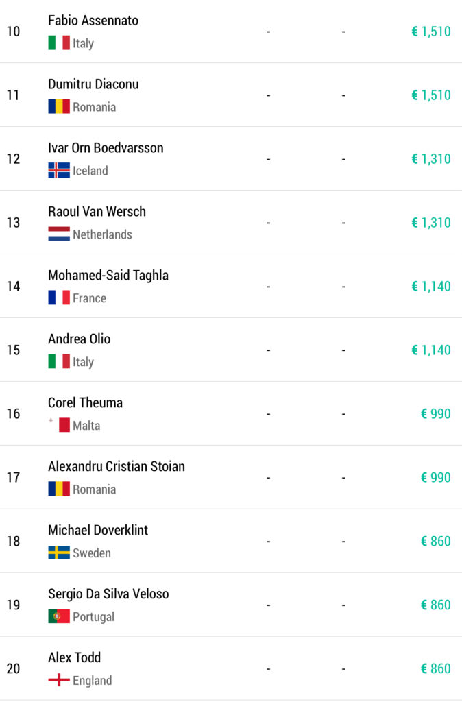Viewport: 462px width, 702px height.
Task: Click the Portugal flag icon
Action: pos(59,617)
